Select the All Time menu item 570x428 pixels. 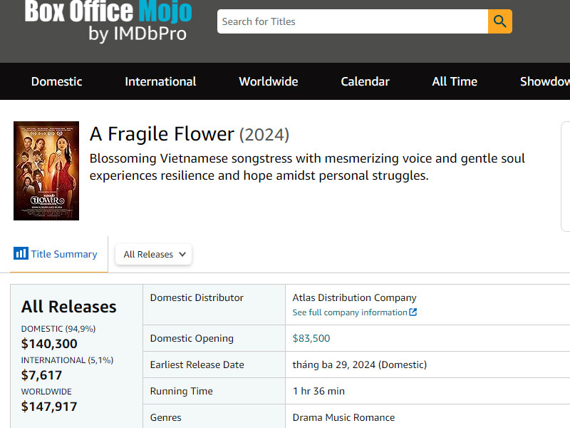(455, 81)
